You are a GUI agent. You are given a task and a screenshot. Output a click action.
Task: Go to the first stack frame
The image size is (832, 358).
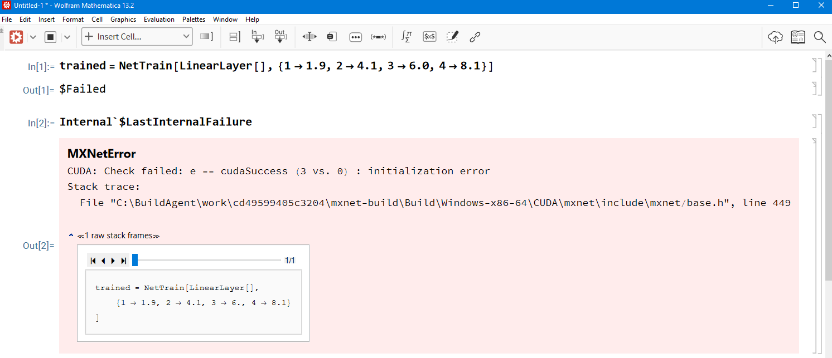point(93,261)
